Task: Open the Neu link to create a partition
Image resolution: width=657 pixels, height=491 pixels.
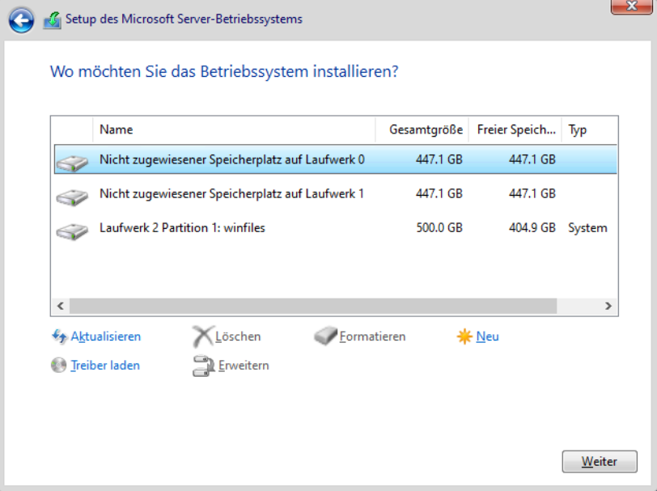Action: click(x=487, y=337)
